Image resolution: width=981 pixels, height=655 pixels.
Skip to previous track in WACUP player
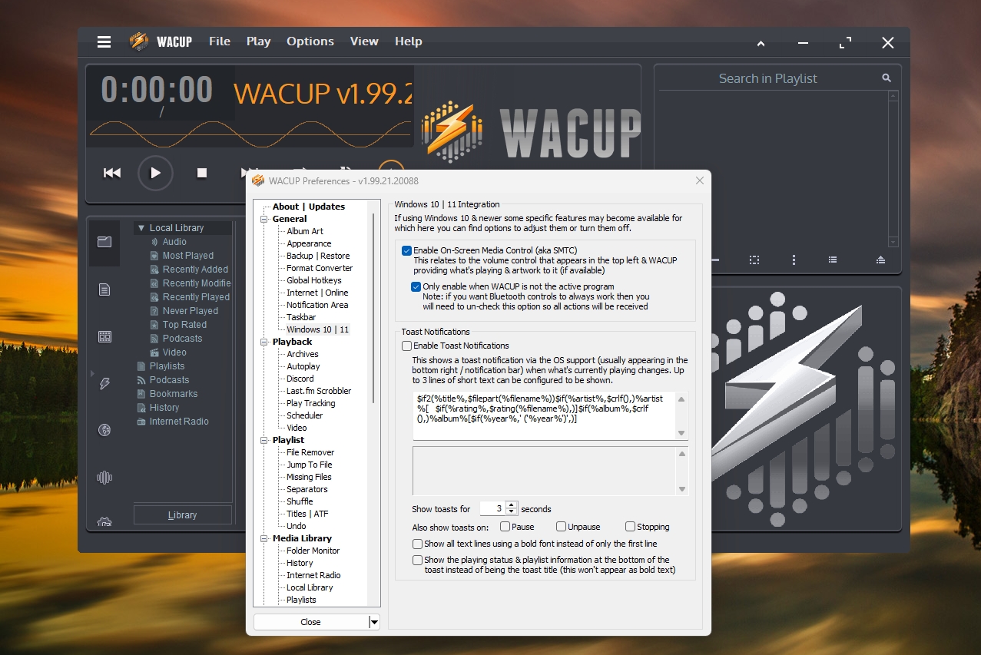112,173
